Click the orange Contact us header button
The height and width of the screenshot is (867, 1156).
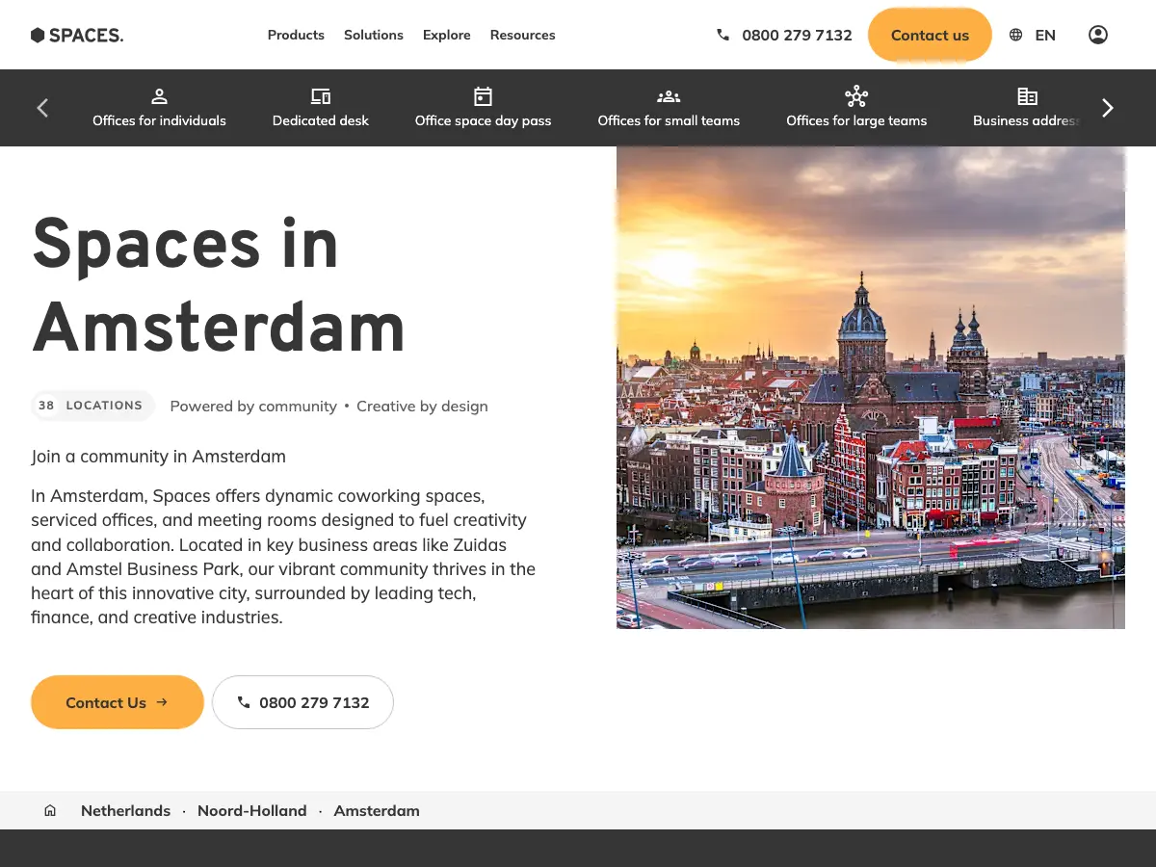(930, 35)
